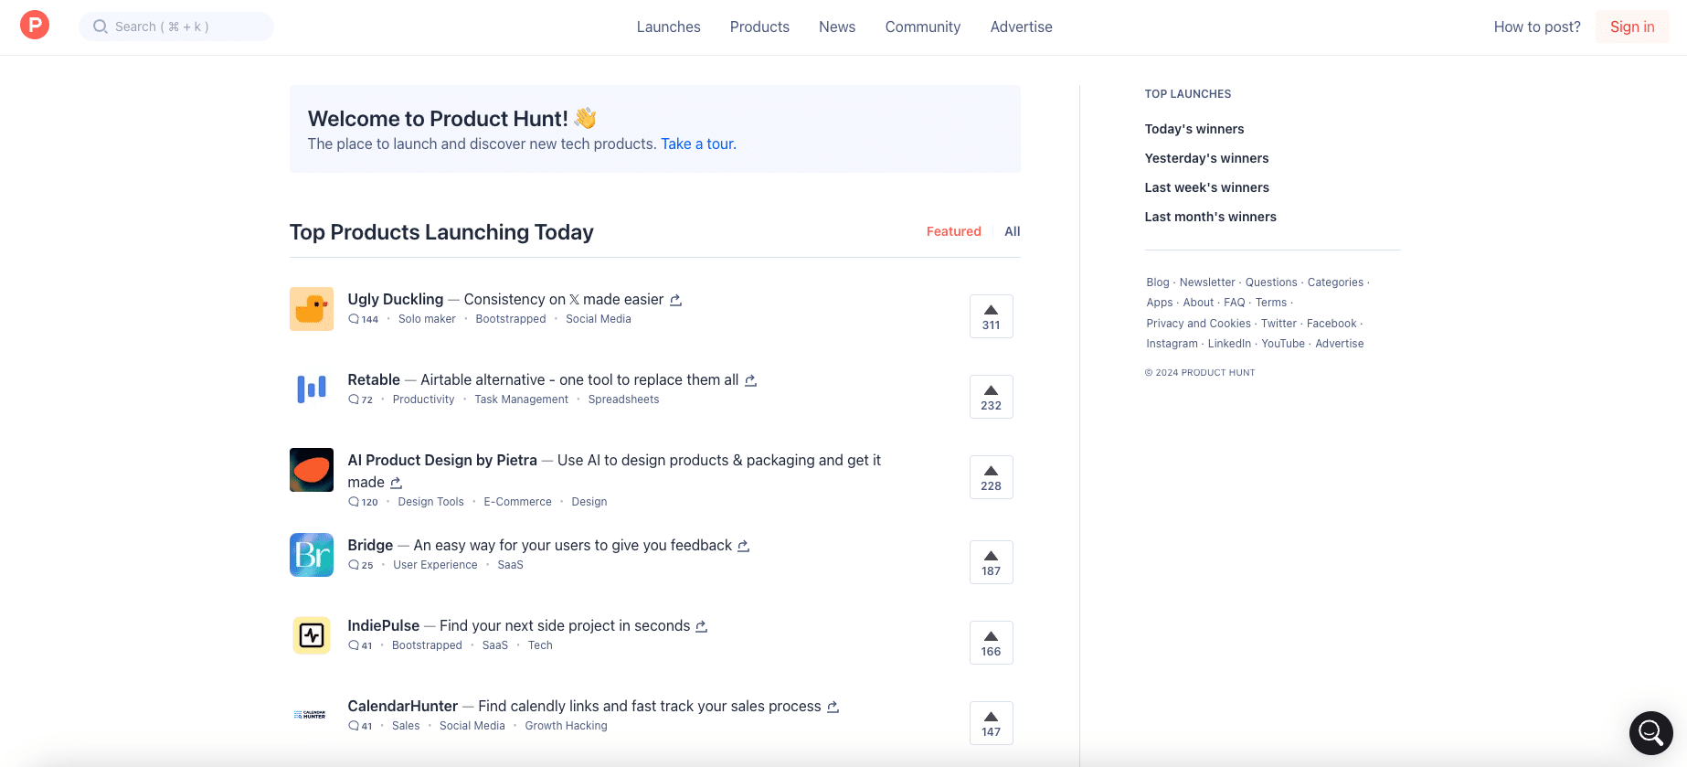The image size is (1687, 767).
Task: View Today's winners
Action: (x=1194, y=129)
